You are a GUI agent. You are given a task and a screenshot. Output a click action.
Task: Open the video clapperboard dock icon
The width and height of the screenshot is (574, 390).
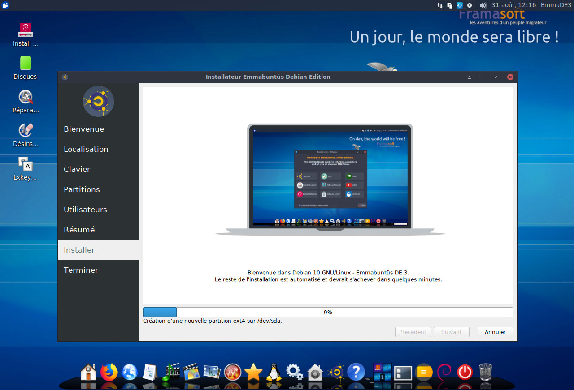pyautogui.click(x=191, y=372)
